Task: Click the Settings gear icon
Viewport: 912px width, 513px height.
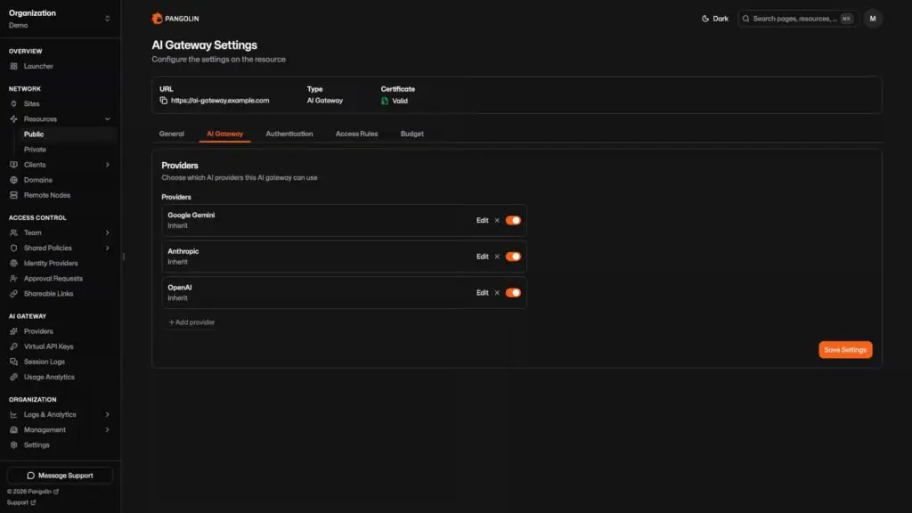Action: tap(14, 445)
